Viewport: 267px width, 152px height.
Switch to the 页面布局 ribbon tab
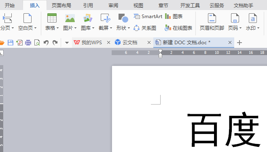(61, 5)
